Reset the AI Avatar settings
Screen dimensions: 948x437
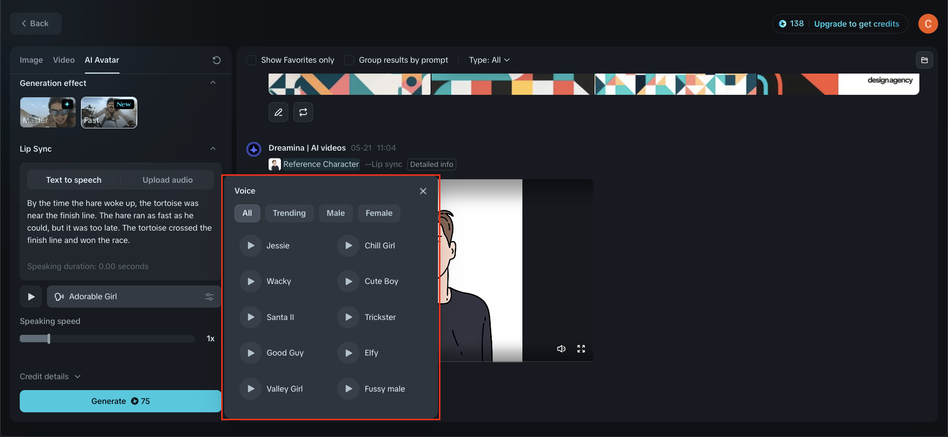[216, 60]
